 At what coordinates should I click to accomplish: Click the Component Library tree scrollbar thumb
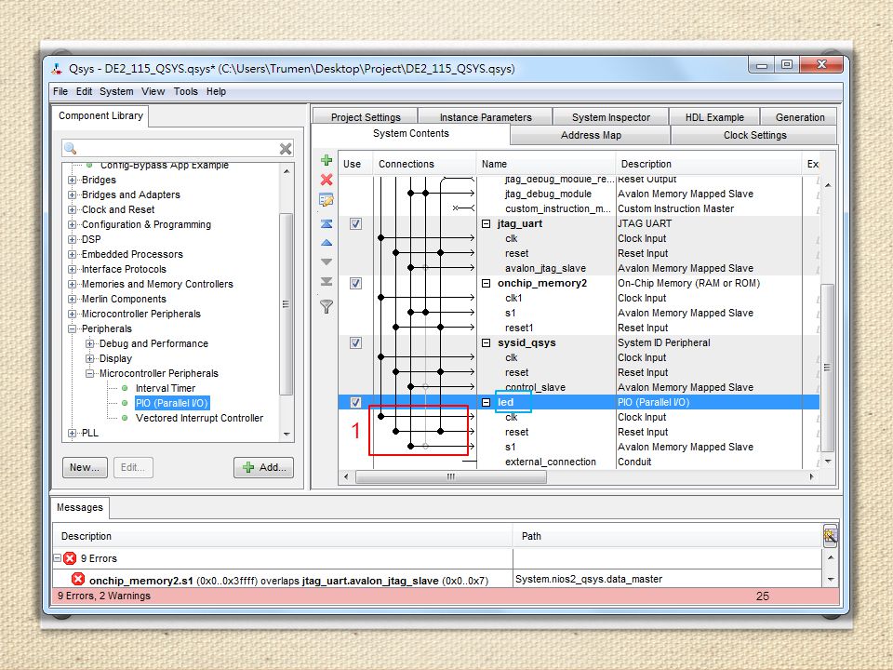tap(286, 304)
